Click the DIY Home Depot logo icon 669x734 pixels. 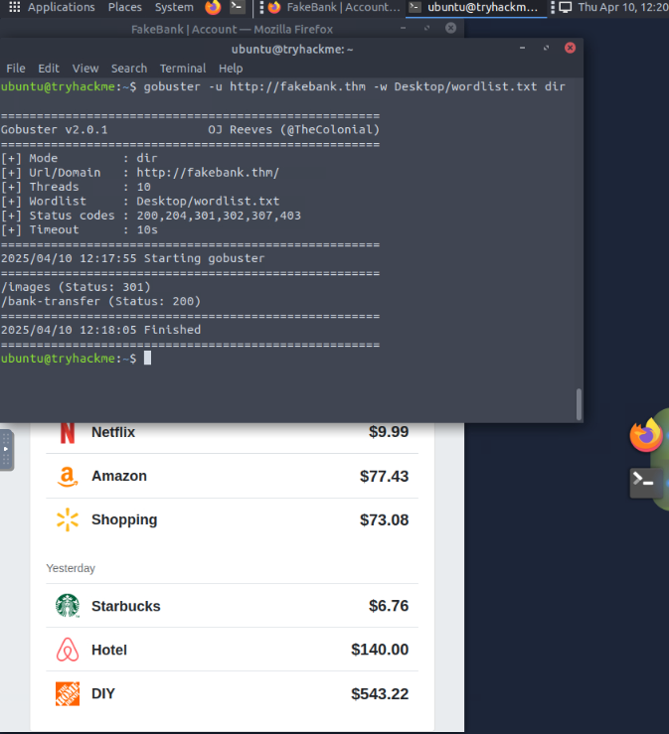click(x=68, y=693)
